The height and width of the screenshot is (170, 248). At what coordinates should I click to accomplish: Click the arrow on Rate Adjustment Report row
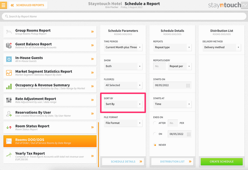pyautogui.click(x=92, y=100)
